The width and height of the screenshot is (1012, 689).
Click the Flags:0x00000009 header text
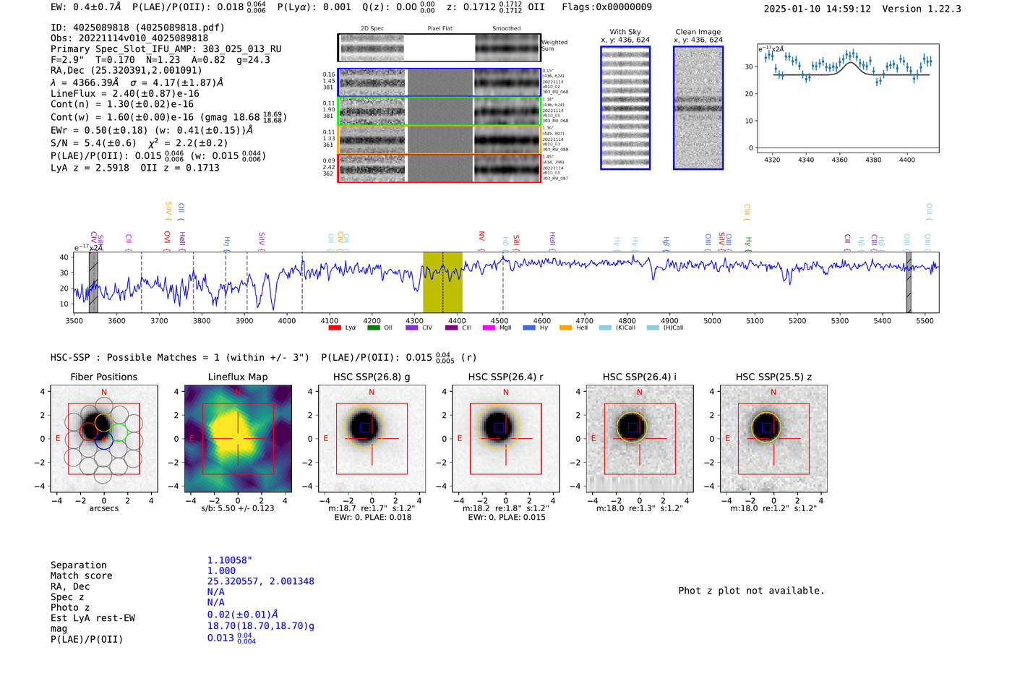pos(606,7)
